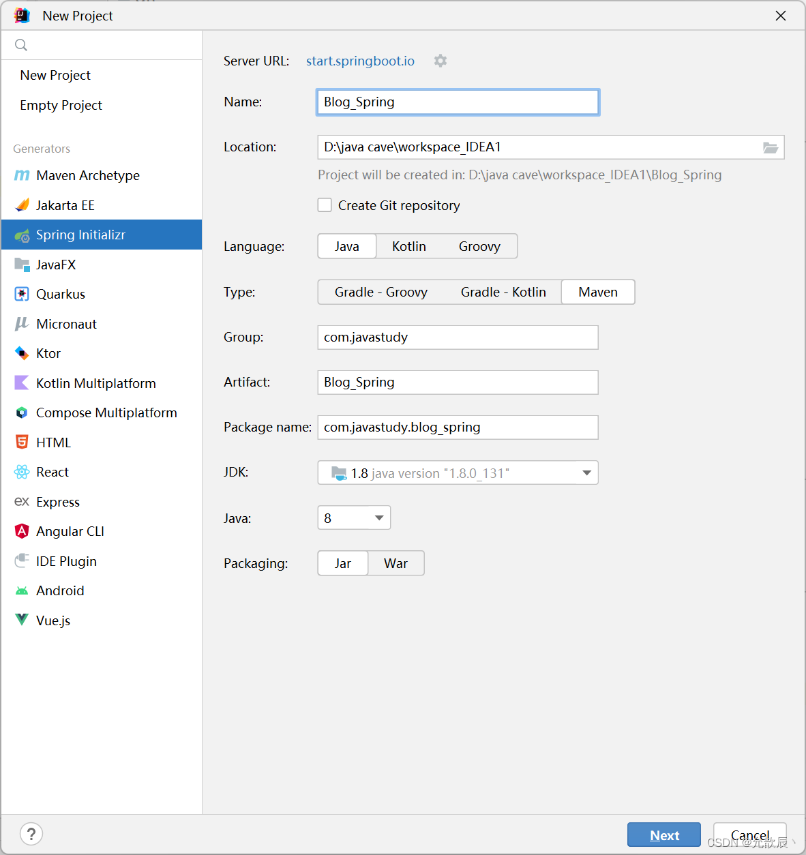
Task: Open the start.springboot.io server link
Action: click(360, 61)
